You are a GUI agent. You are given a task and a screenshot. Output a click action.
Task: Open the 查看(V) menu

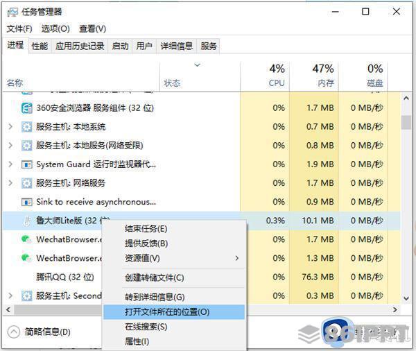click(93, 28)
